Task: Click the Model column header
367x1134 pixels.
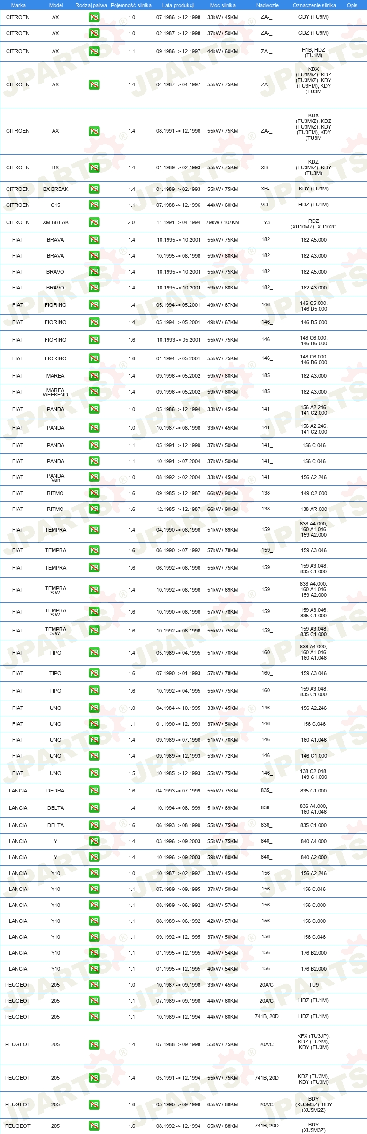Action: pos(56,5)
